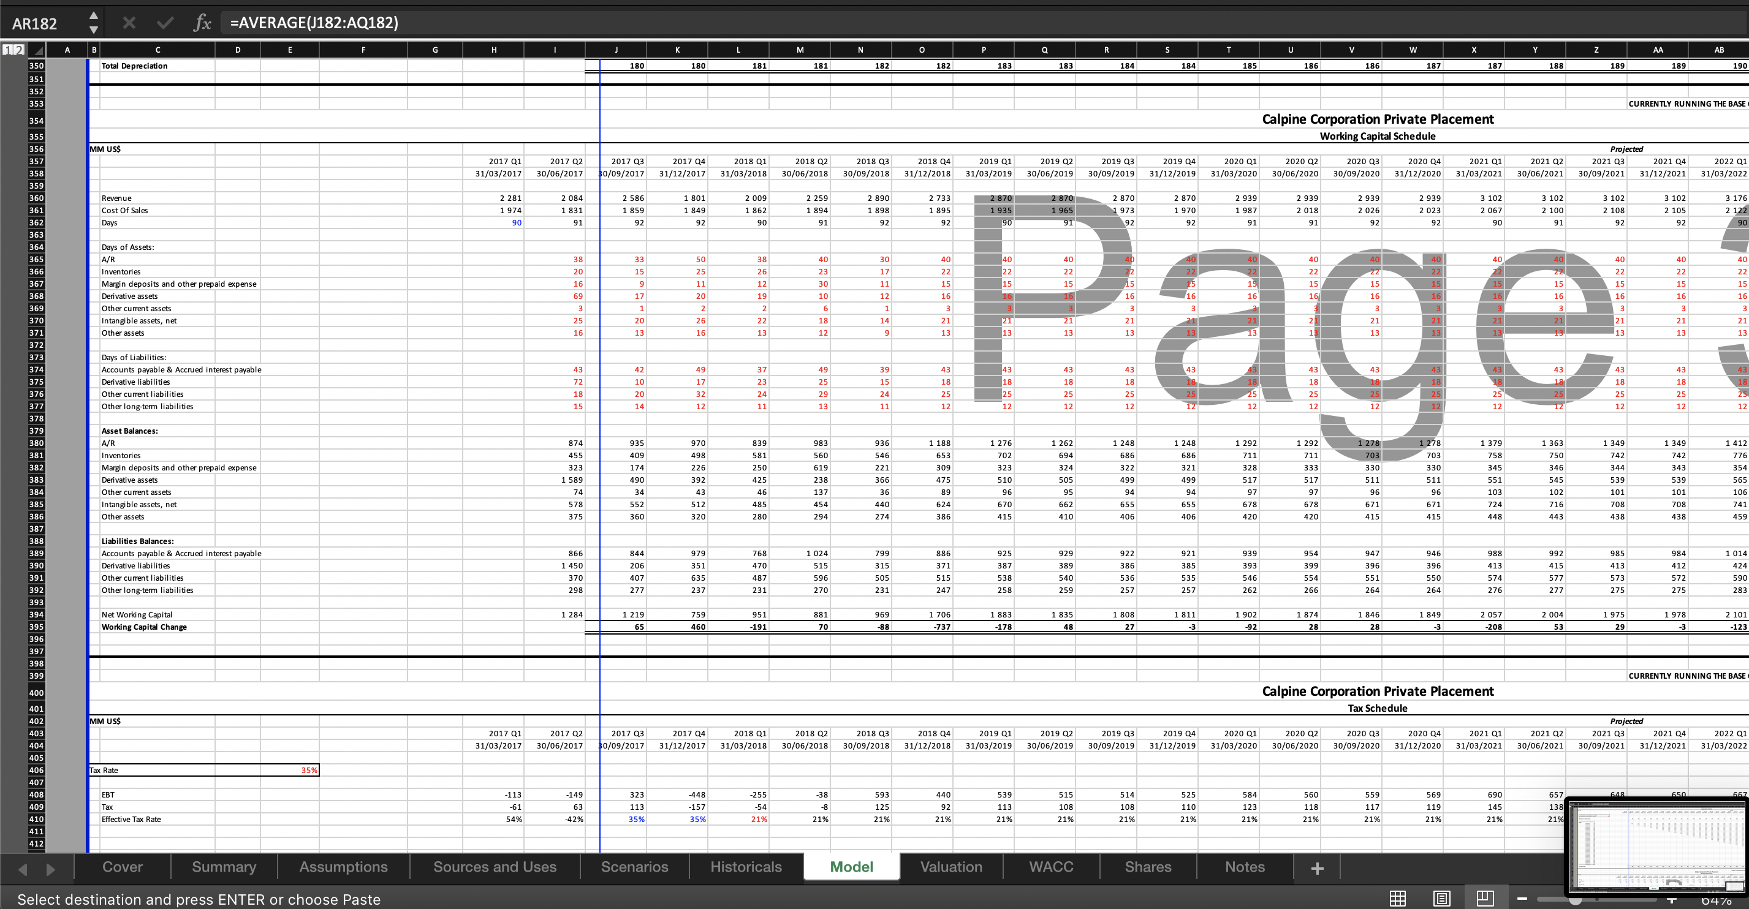The height and width of the screenshot is (909, 1749).
Task: Click the 'Total Depreciation' label cell
Action: click(x=134, y=66)
